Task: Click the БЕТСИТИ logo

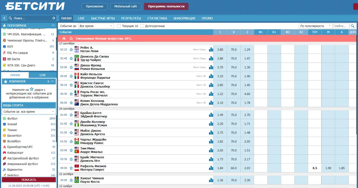Action: [35, 6]
